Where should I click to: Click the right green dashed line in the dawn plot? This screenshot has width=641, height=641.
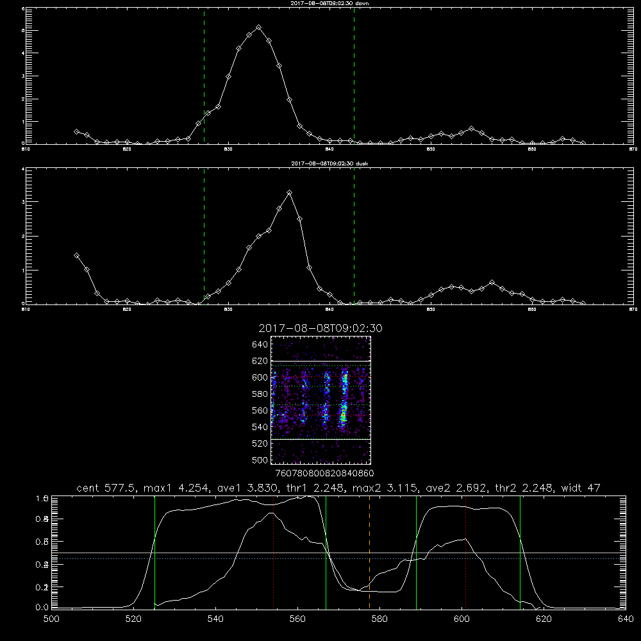354,76
